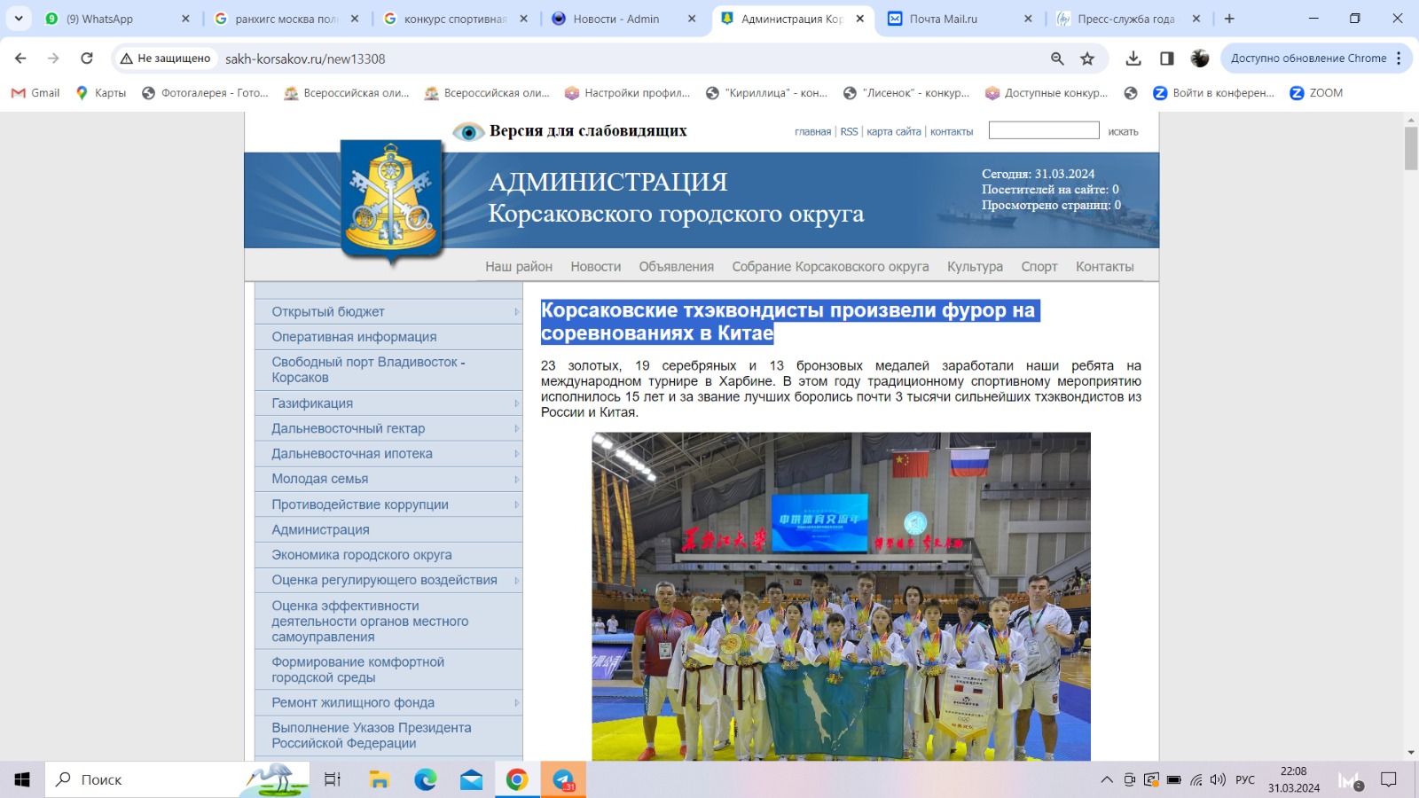This screenshot has width=1419, height=798.
Task: Open Telegram from the taskbar
Action: pyautogui.click(x=563, y=779)
